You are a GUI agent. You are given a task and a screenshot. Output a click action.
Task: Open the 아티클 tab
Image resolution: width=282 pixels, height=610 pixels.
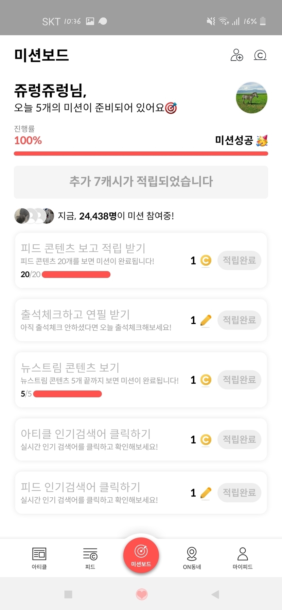(39, 558)
